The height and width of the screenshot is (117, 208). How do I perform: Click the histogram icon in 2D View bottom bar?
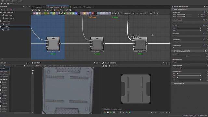pos(123,112)
